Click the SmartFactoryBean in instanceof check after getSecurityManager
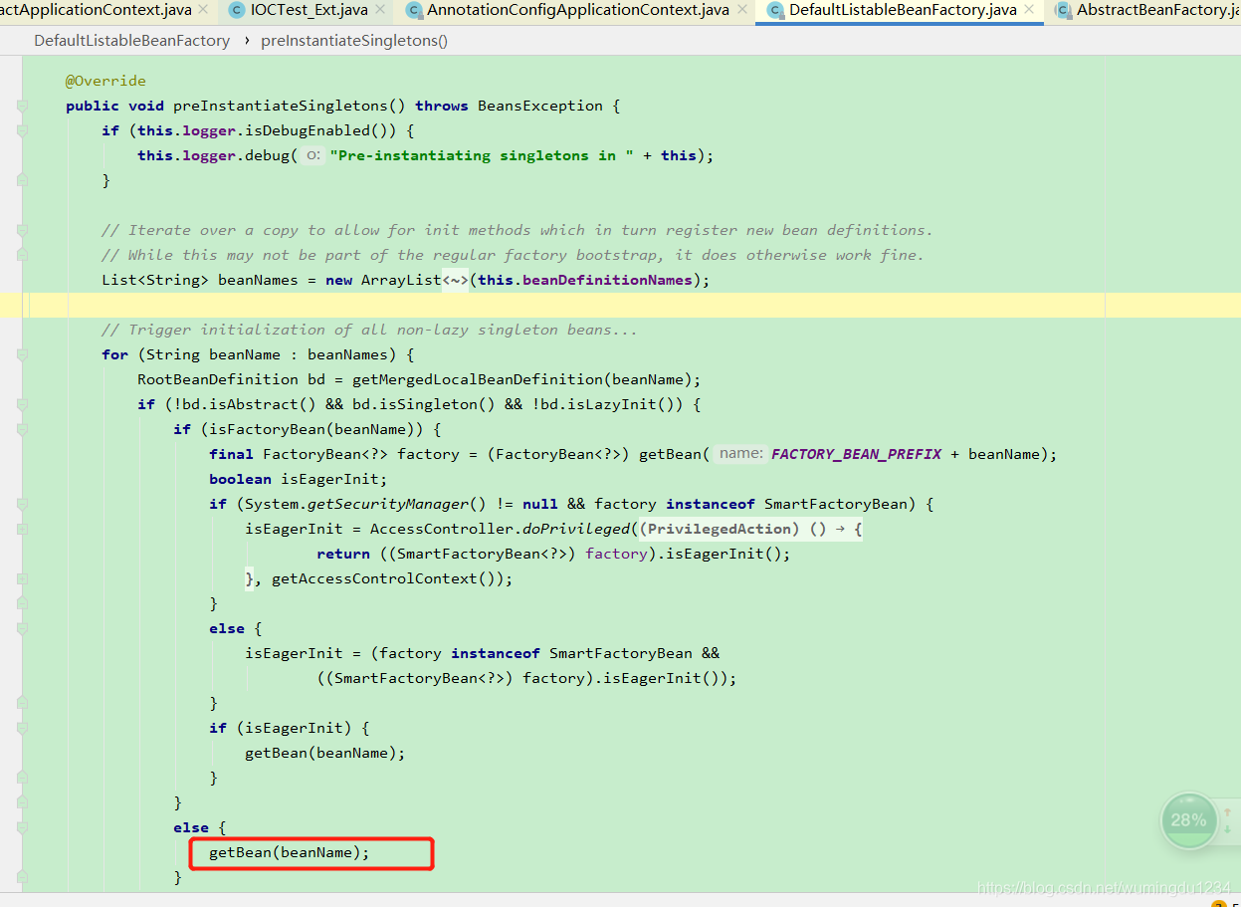The width and height of the screenshot is (1241, 907). tap(836, 504)
